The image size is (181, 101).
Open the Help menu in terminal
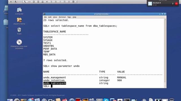74,17
